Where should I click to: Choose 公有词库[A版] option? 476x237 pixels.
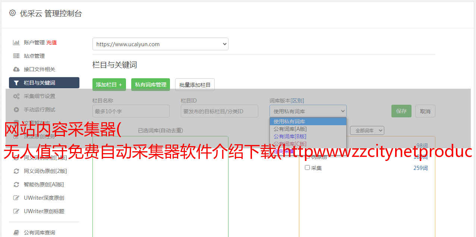(308, 129)
